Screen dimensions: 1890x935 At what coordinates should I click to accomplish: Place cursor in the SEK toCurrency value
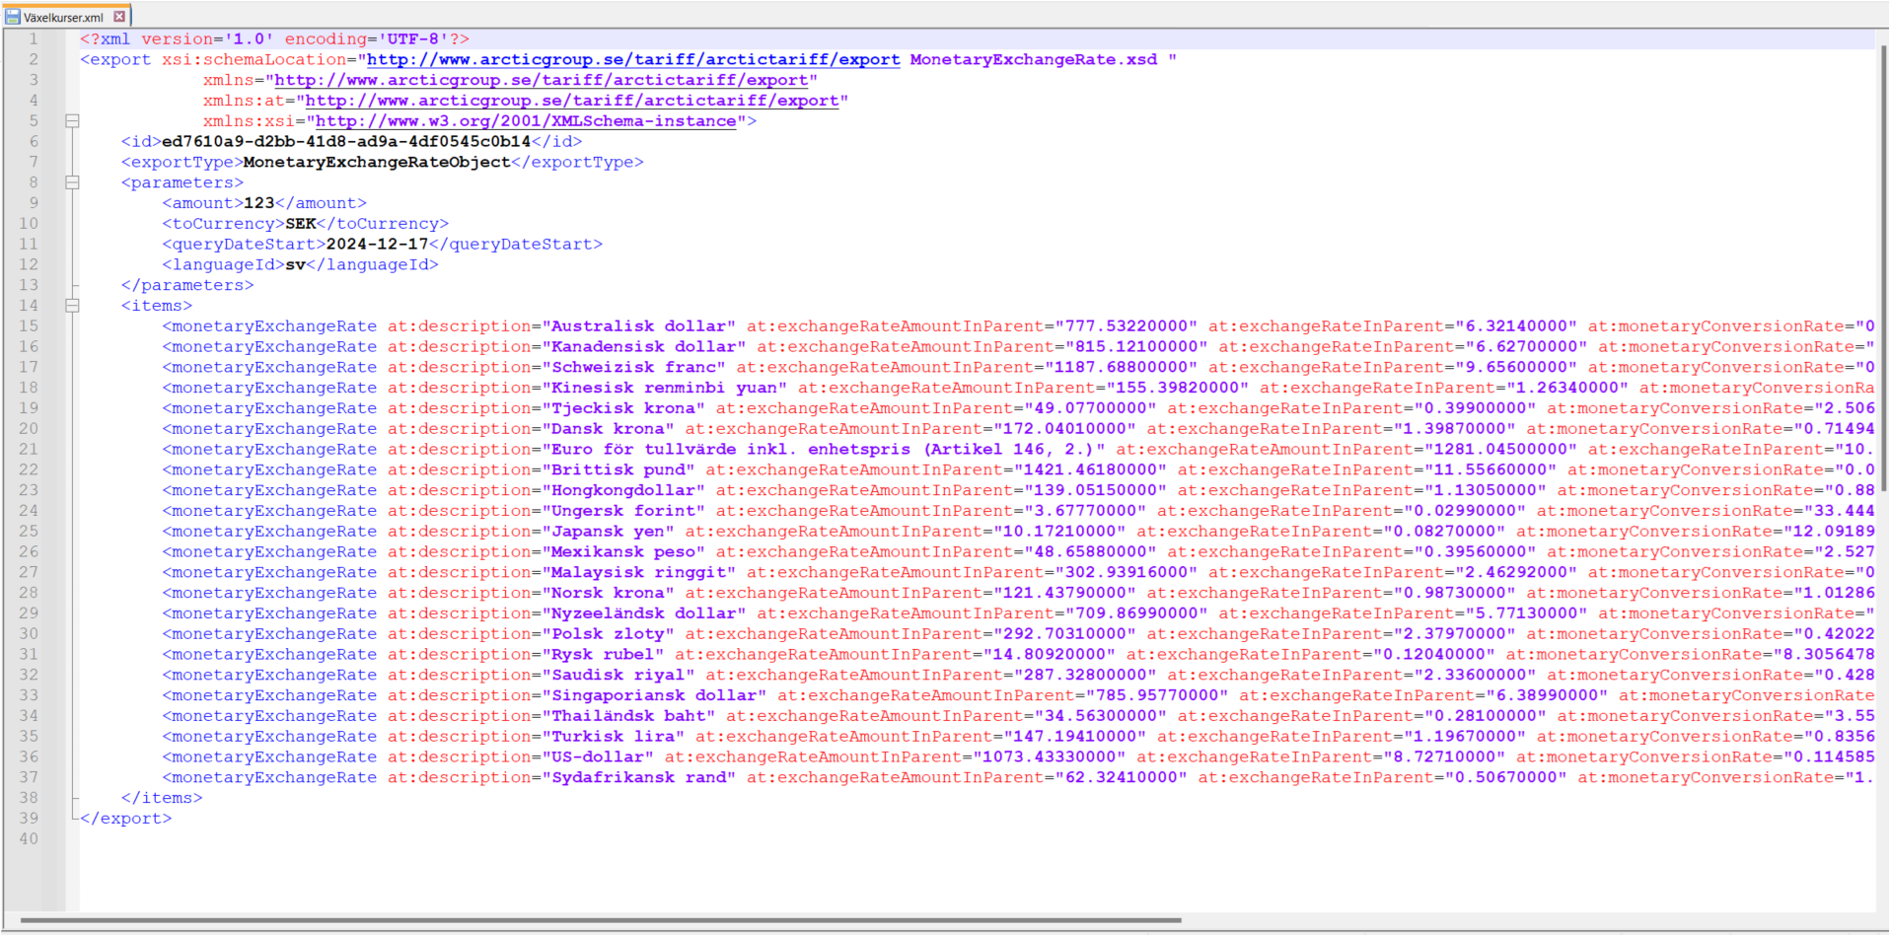pyautogui.click(x=301, y=224)
